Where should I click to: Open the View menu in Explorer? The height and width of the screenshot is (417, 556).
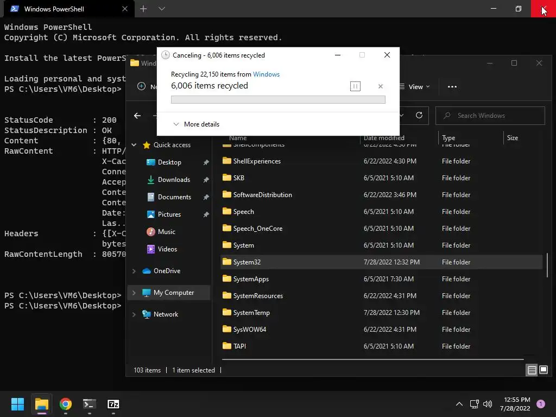[415, 87]
